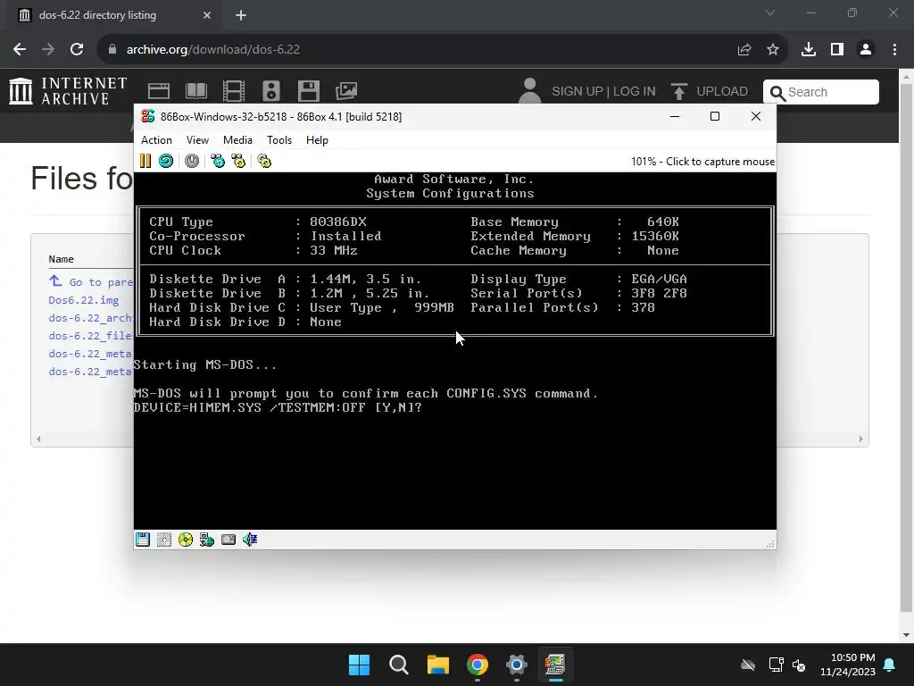The width and height of the screenshot is (914, 686).
Task: Open Windows Settings gear from taskbar
Action: click(x=517, y=665)
